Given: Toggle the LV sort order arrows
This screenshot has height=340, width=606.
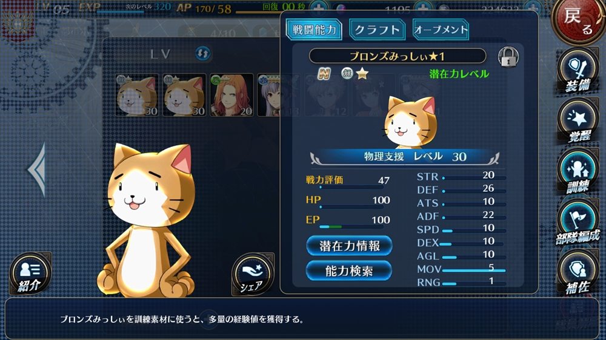Looking at the screenshot, I should point(202,53).
